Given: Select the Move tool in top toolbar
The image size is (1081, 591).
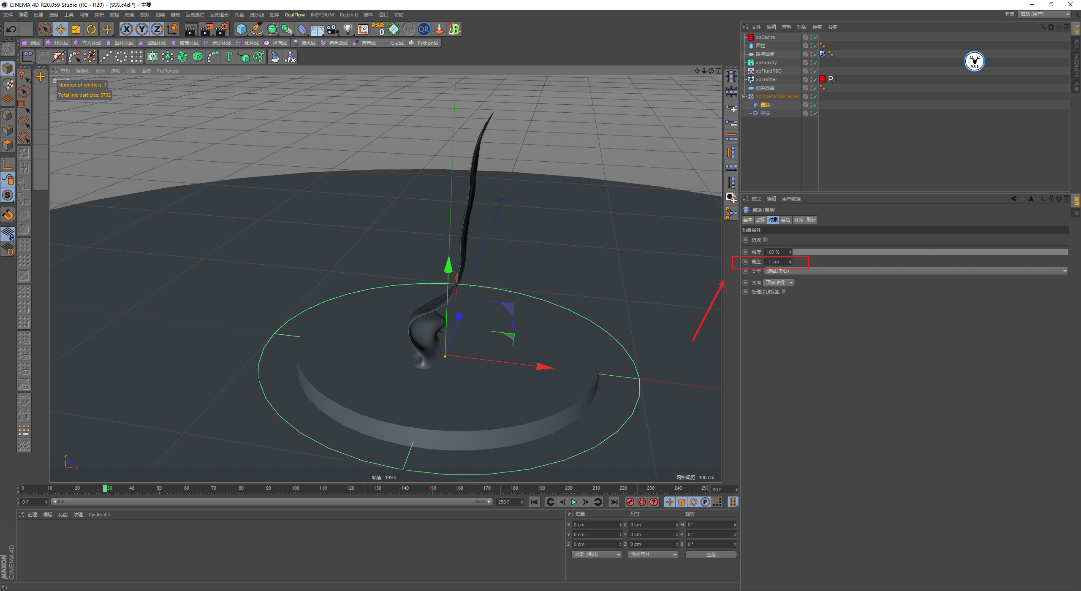Looking at the screenshot, I should coord(61,29).
